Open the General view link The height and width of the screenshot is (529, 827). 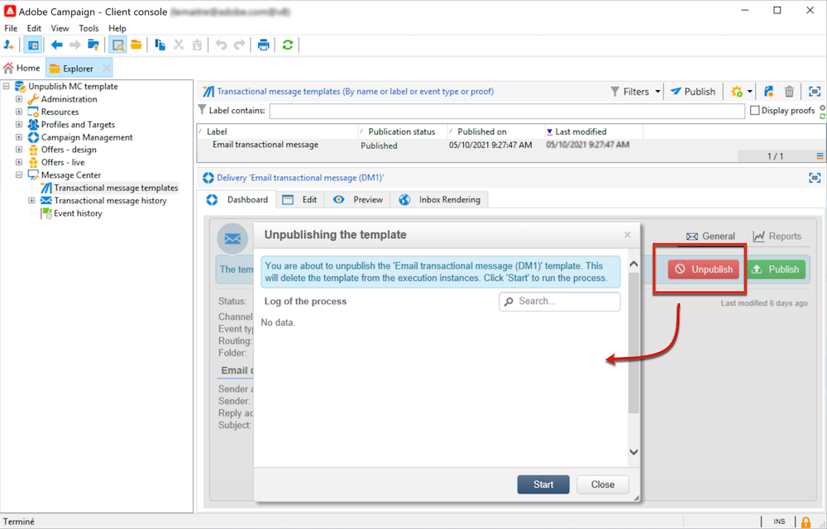click(x=710, y=236)
